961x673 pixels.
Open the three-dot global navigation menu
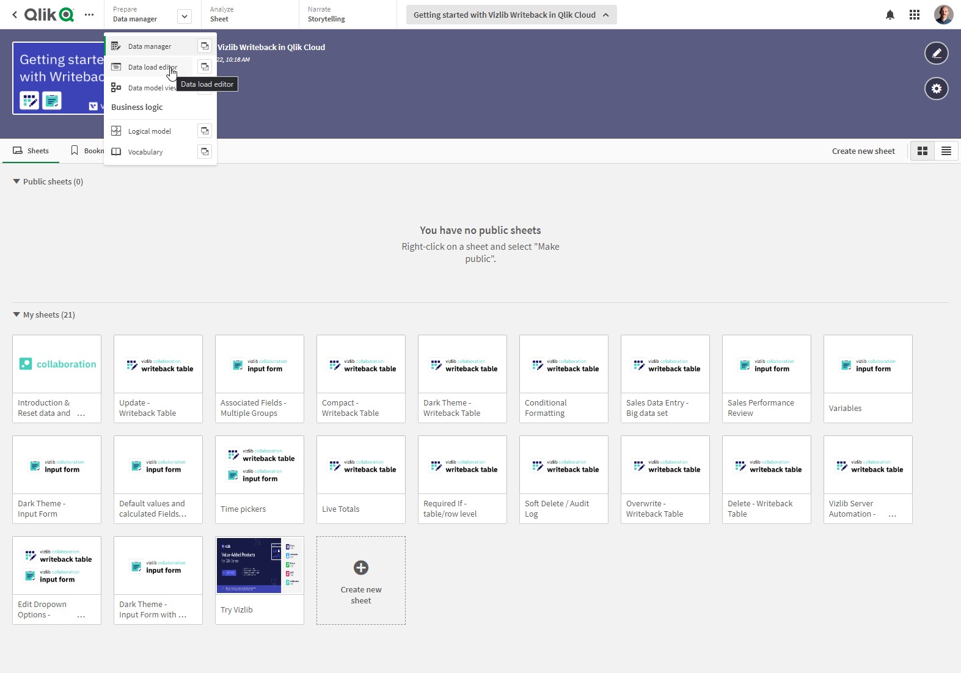point(89,15)
